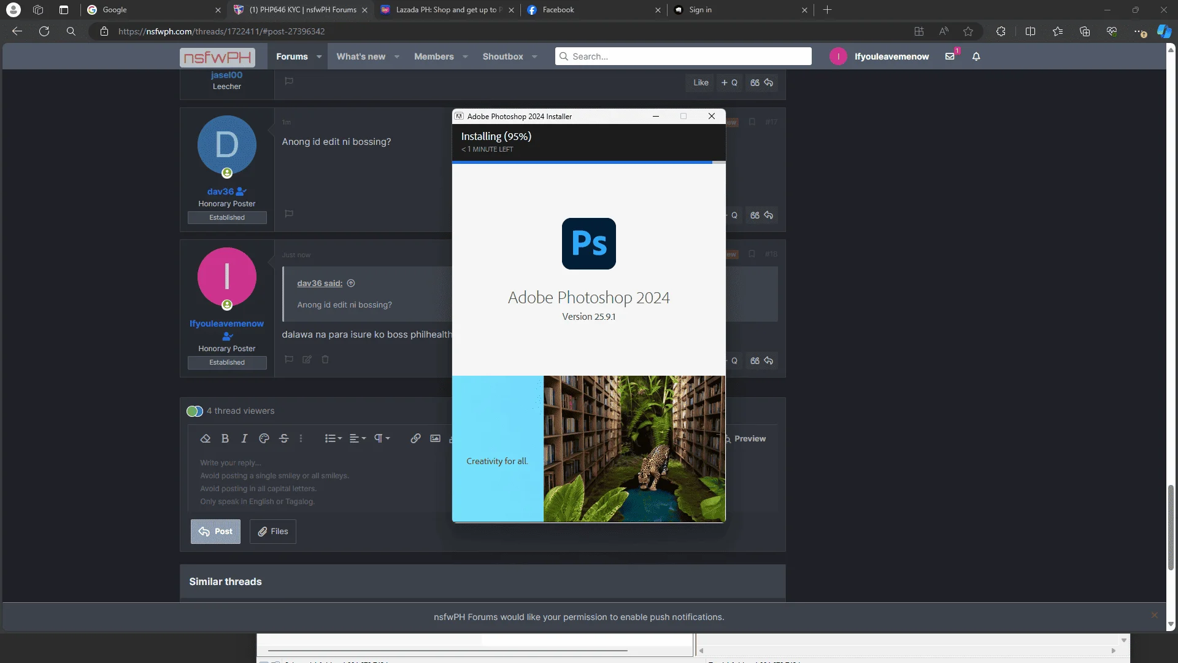Close the Google tab
Viewport: 1178px width, 663px height.
(x=218, y=10)
